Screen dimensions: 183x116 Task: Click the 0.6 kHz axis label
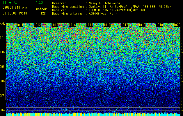click(x=2, y=110)
